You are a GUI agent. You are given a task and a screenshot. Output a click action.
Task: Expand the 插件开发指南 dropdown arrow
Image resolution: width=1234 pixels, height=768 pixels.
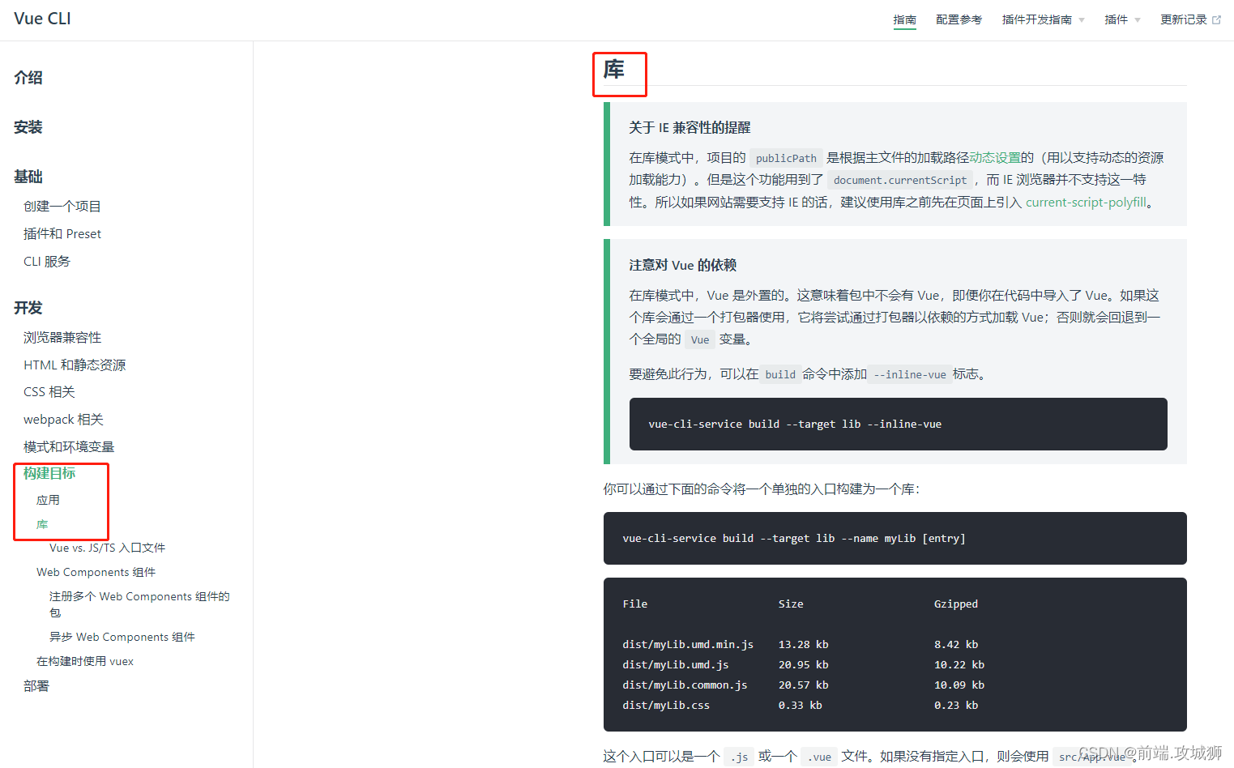[1082, 20]
